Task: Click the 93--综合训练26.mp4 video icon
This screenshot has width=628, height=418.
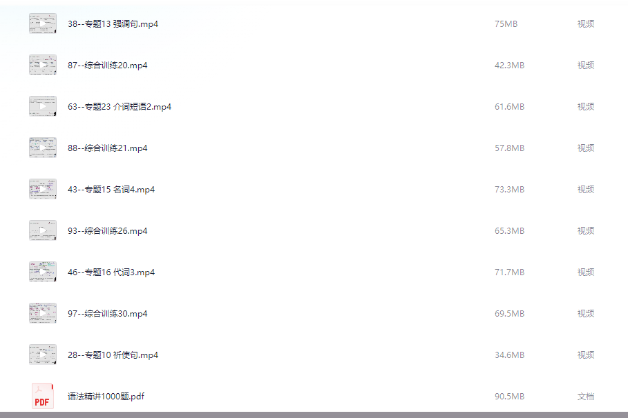Action: (x=42, y=230)
